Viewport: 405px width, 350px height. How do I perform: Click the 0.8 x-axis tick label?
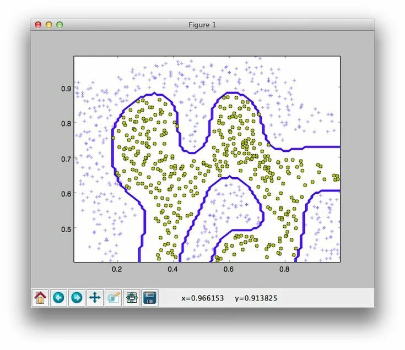284,269
